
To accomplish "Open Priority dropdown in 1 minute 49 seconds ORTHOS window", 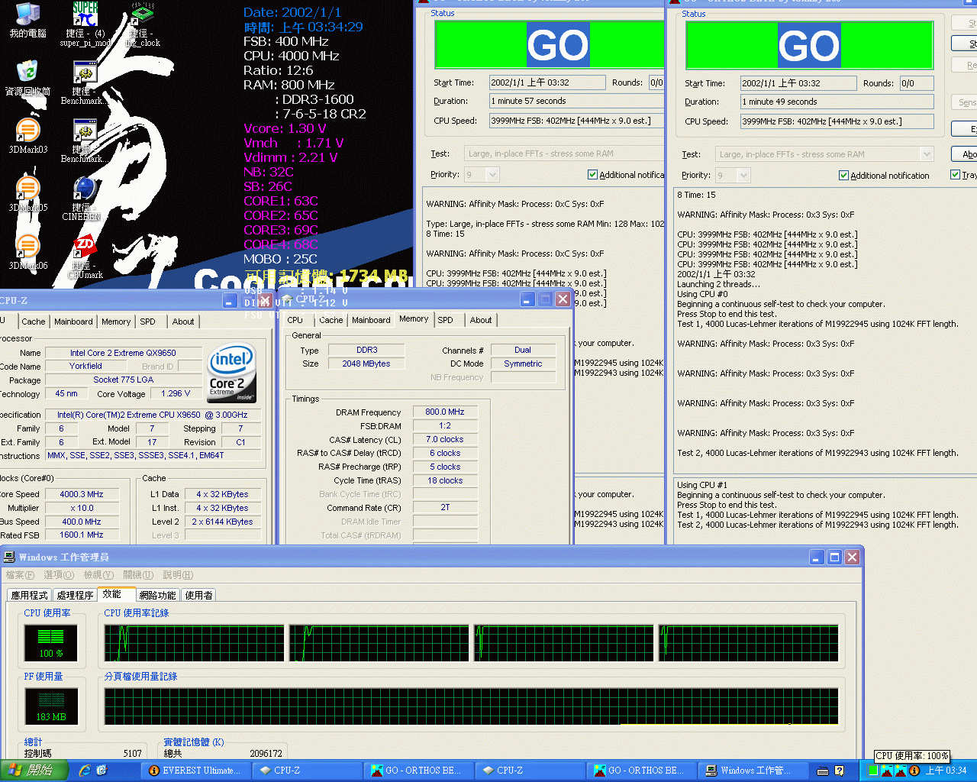I will pos(743,176).
